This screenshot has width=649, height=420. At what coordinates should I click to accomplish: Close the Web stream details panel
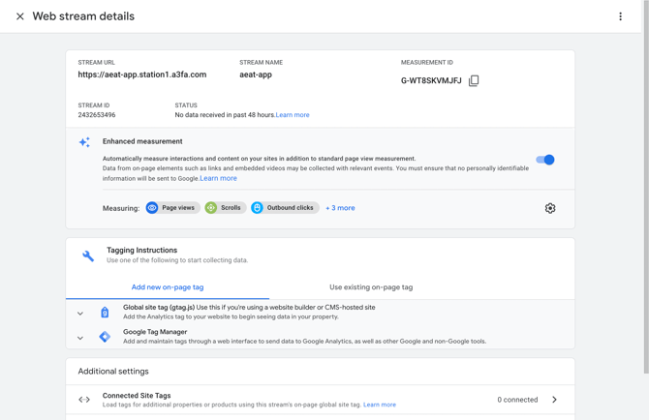19,16
